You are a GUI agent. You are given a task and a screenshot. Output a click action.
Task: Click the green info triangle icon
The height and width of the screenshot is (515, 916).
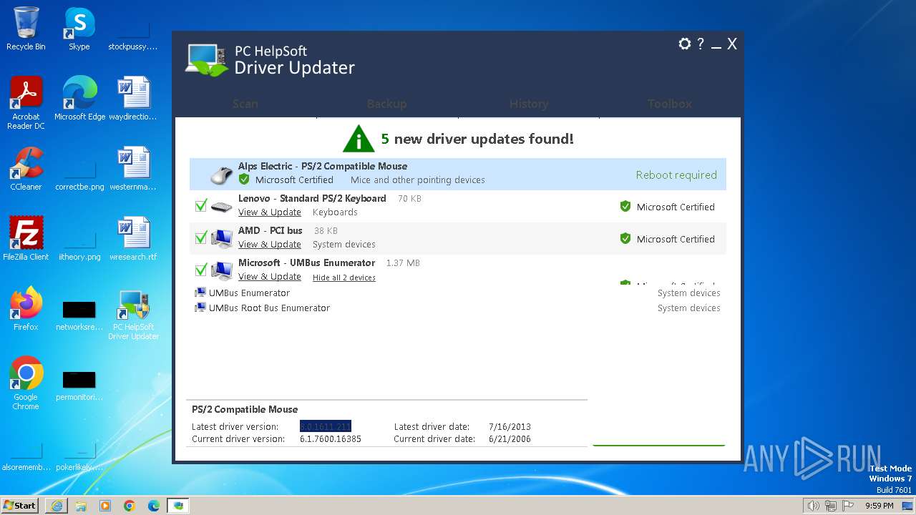click(x=359, y=139)
